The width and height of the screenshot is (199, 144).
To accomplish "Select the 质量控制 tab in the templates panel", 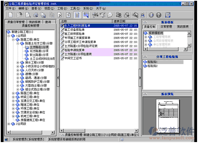I will 150,27.
